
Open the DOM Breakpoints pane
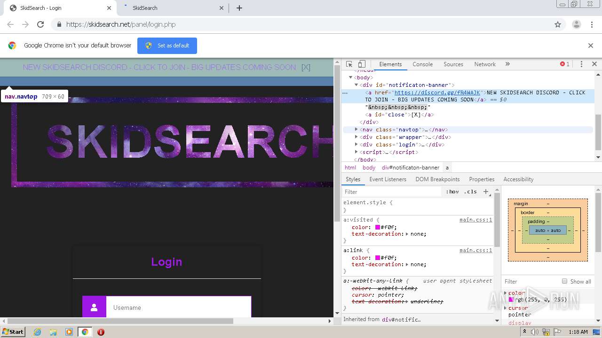click(437, 179)
